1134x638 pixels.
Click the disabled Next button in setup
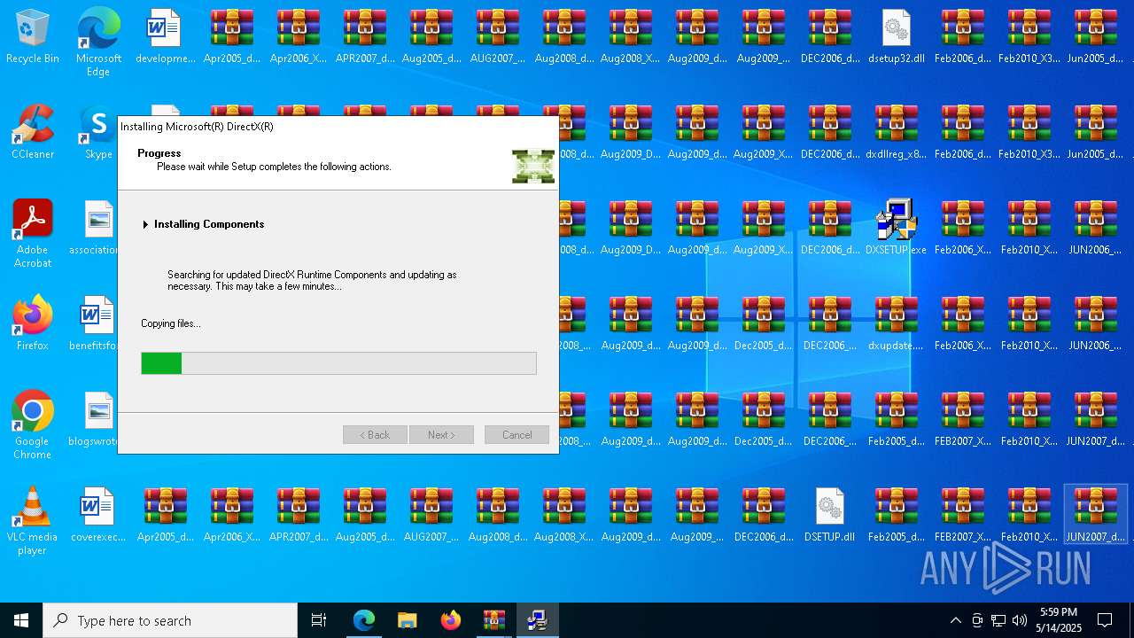click(x=441, y=435)
